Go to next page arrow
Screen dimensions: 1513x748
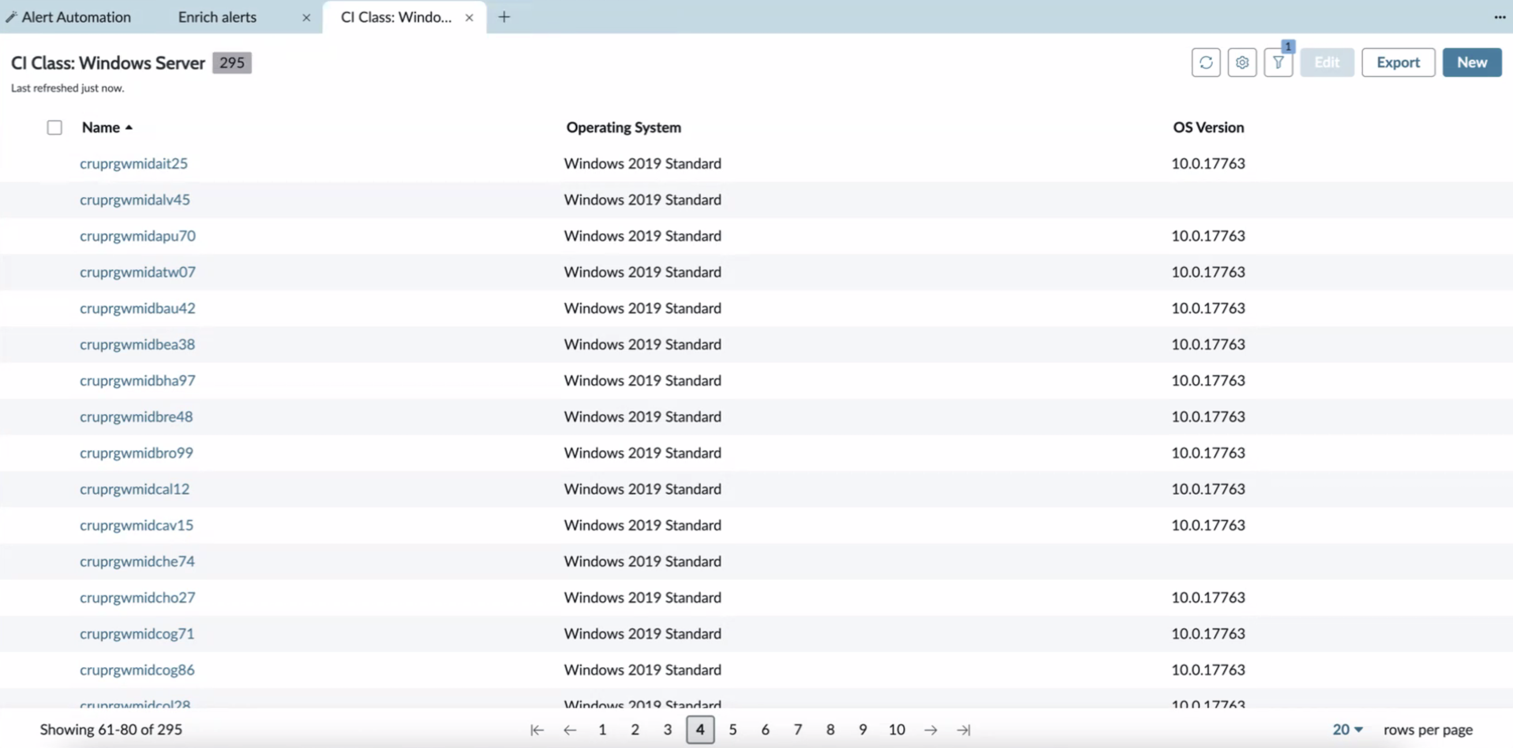pos(930,730)
